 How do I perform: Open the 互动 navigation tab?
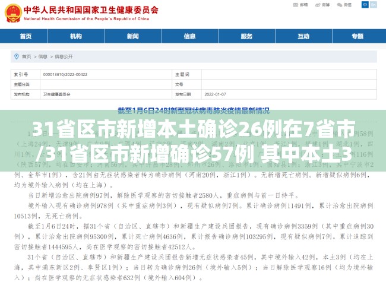[x=303, y=36]
